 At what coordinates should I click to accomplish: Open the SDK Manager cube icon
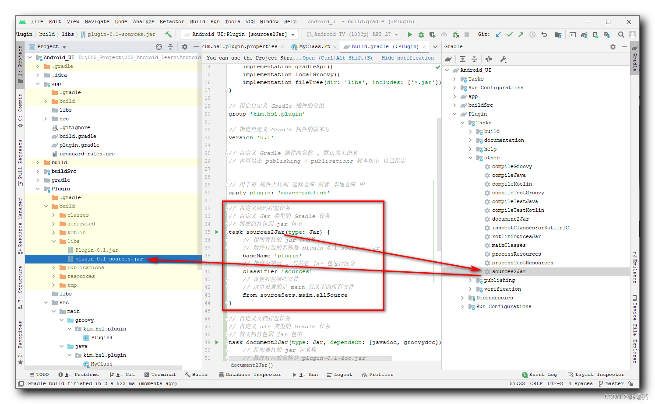click(x=607, y=35)
